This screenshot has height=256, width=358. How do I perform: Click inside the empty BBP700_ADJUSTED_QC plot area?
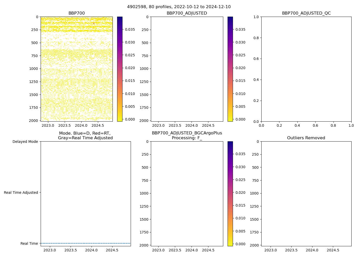306,69
